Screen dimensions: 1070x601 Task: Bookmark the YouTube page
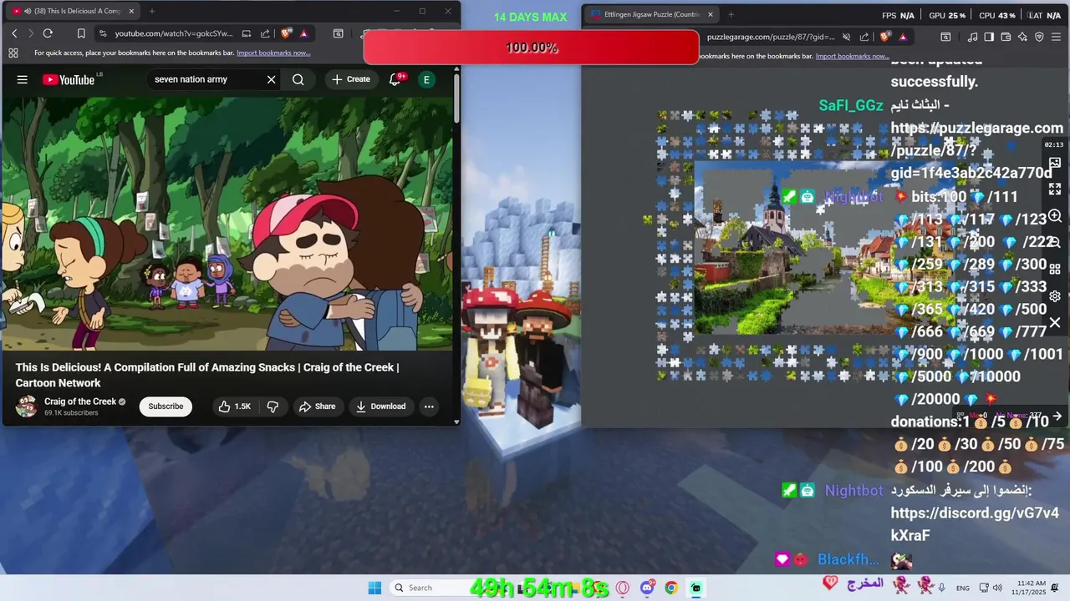tap(81, 33)
